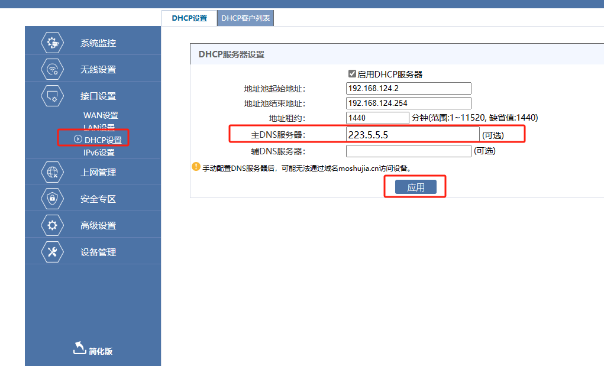Click the 地址池起始地址 label
This screenshot has width=604, height=366.
(x=274, y=89)
